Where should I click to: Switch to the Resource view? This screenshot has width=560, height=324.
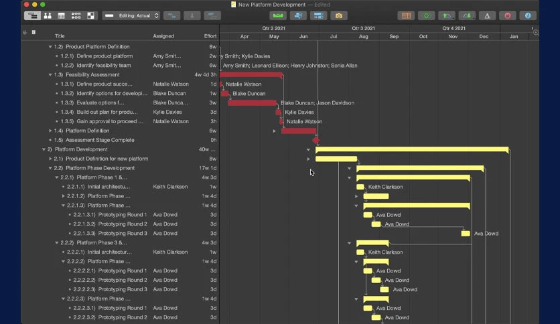click(x=48, y=15)
